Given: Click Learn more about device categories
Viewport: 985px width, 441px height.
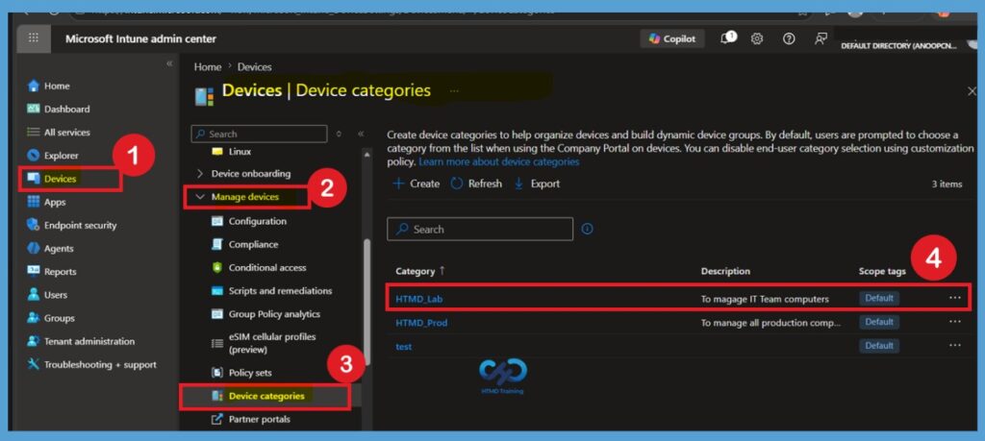Looking at the screenshot, I should (499, 161).
